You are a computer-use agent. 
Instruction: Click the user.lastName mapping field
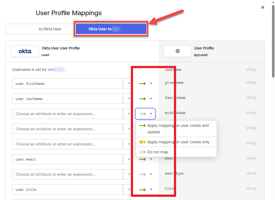coord(67,99)
